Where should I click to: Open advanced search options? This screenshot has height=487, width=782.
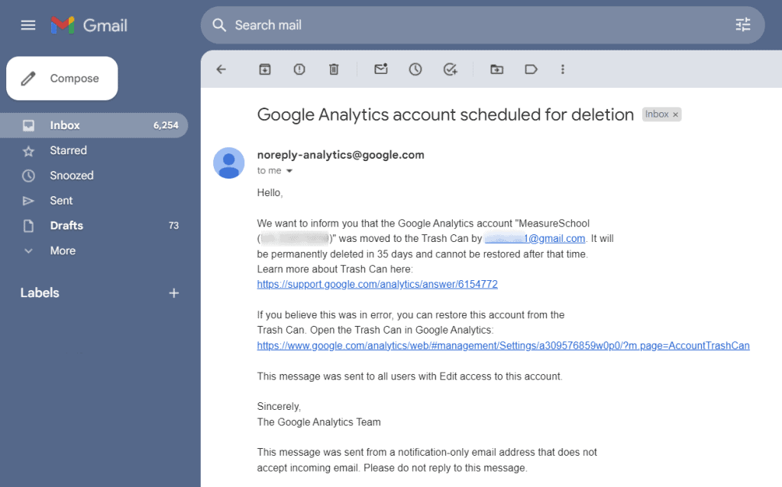742,24
